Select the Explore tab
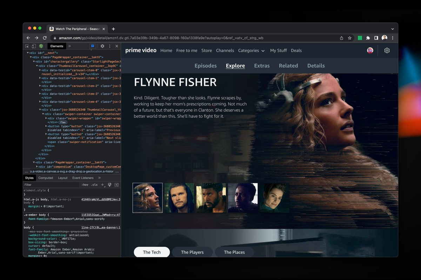421x280 pixels. click(x=235, y=66)
